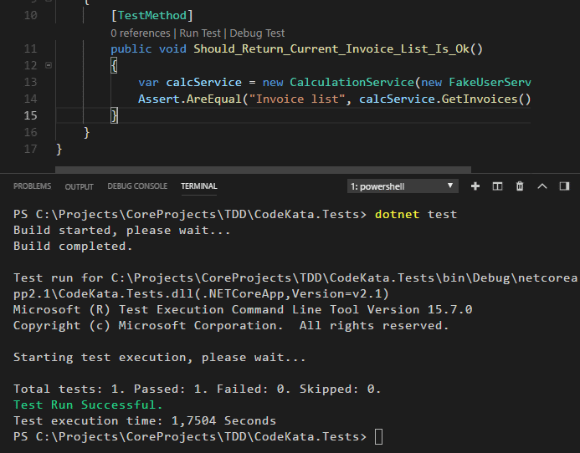Kill terminal with the trash icon
The image size is (580, 453).
point(520,186)
